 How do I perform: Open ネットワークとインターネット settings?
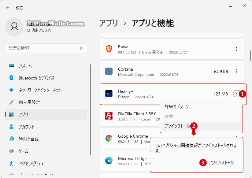46,90
